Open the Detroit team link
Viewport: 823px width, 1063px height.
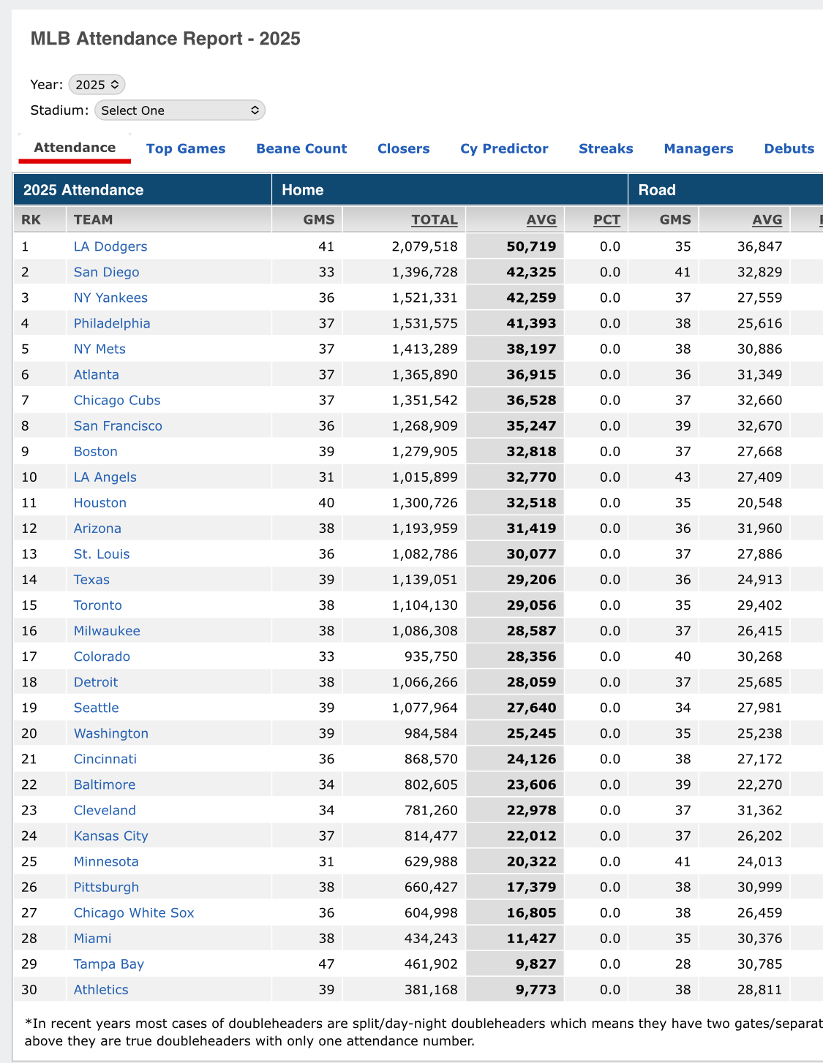(x=96, y=682)
